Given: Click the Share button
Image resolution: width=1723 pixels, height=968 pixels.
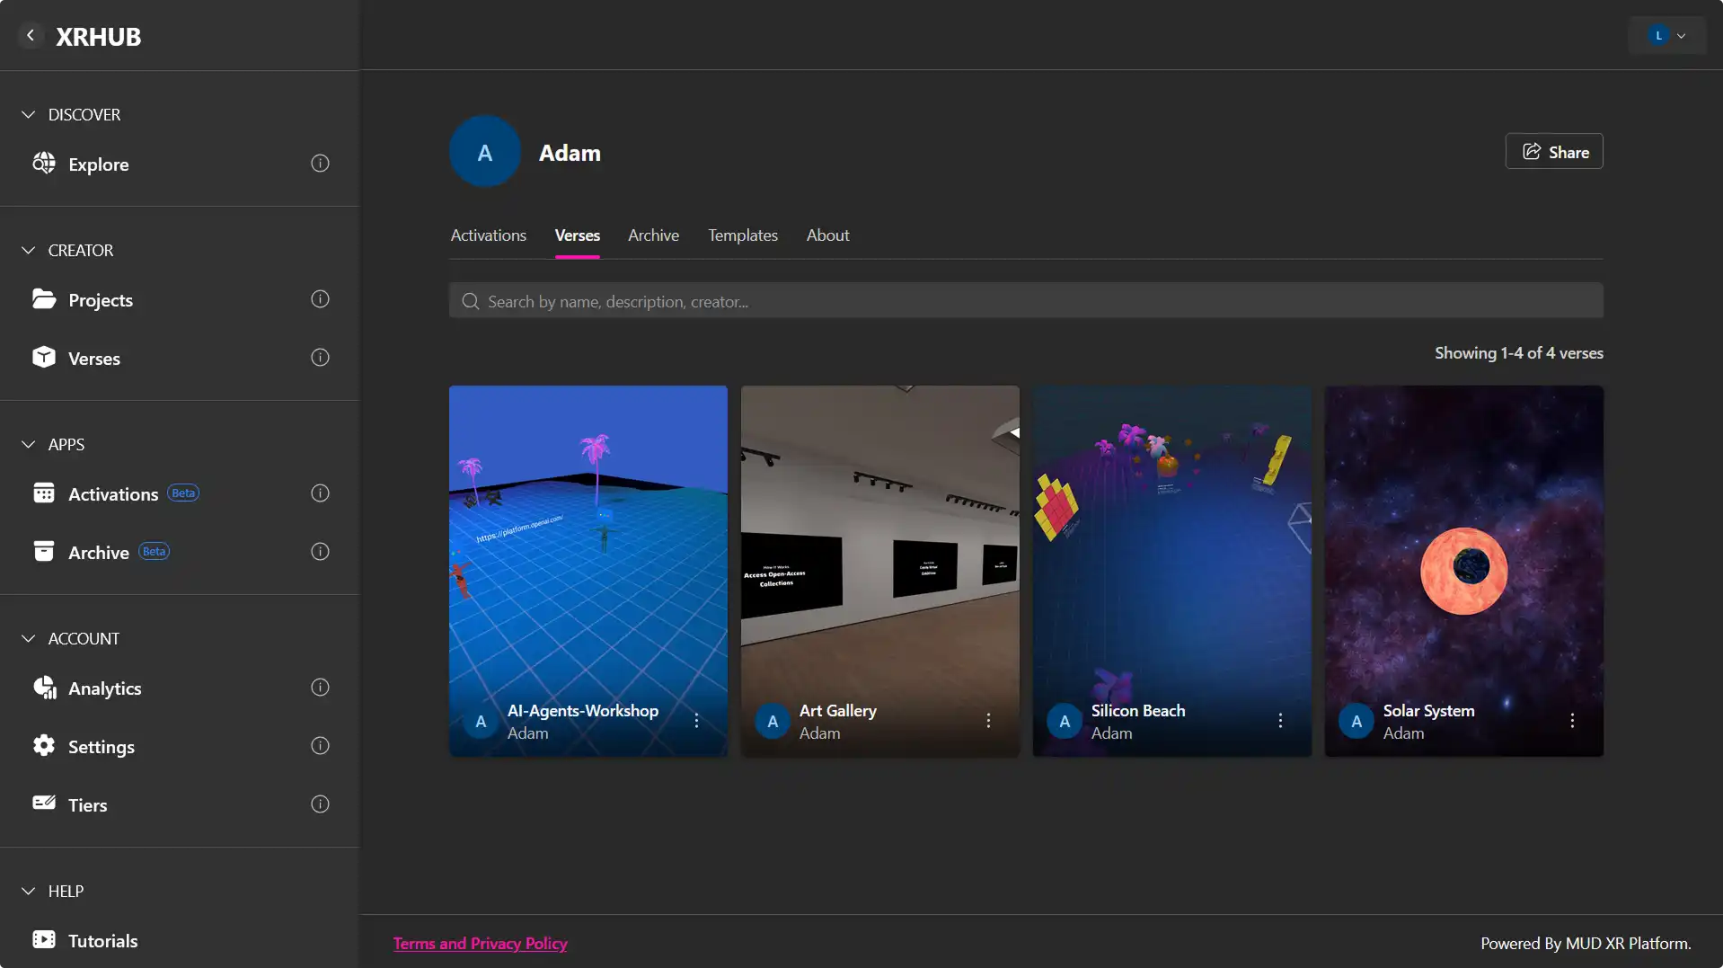Looking at the screenshot, I should [1554, 152].
